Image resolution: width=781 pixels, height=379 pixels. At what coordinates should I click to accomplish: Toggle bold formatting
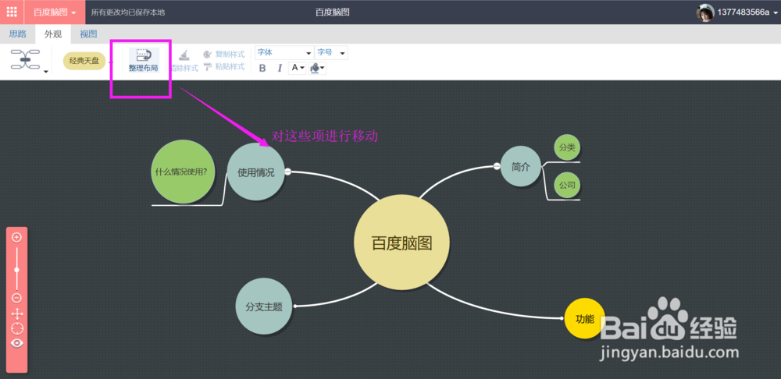pos(262,68)
